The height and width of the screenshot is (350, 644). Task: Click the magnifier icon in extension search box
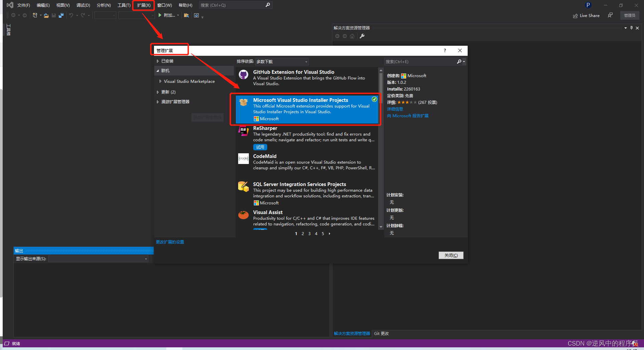click(x=459, y=61)
